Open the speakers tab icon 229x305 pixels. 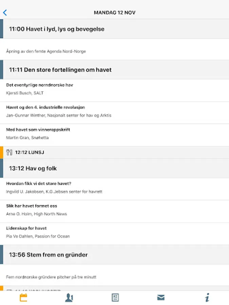[x=69, y=298]
